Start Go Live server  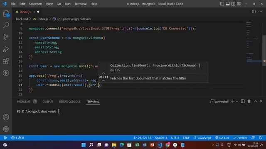click(x=222, y=138)
